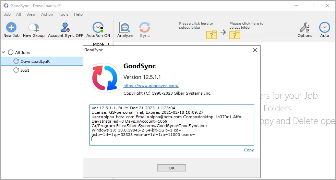Open the Job menu

[x=7, y=14]
